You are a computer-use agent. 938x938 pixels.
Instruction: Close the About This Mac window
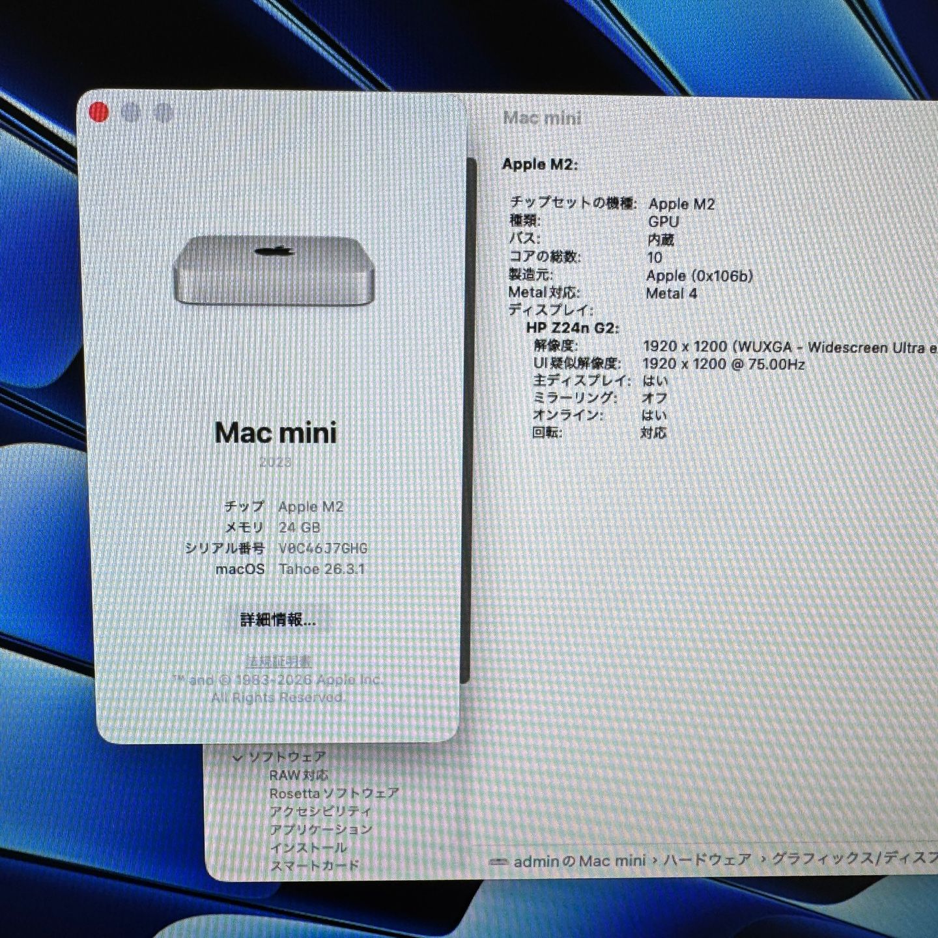click(98, 112)
